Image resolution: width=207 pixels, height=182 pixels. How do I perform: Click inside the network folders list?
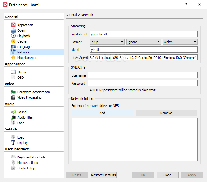(x=134, y=139)
